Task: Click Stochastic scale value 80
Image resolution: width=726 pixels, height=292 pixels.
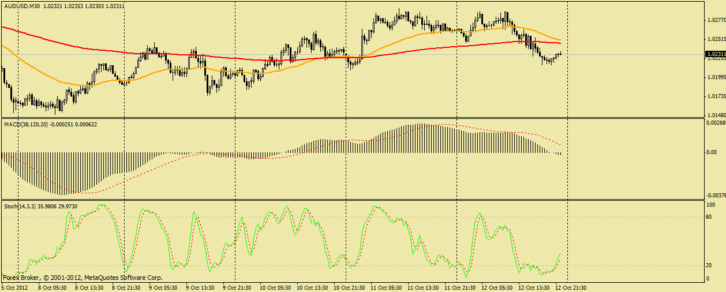Action: click(710, 218)
